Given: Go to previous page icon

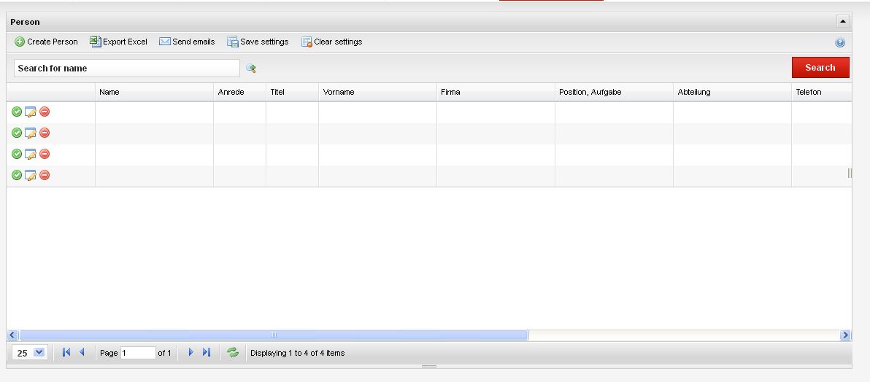Looking at the screenshot, I should [x=82, y=352].
